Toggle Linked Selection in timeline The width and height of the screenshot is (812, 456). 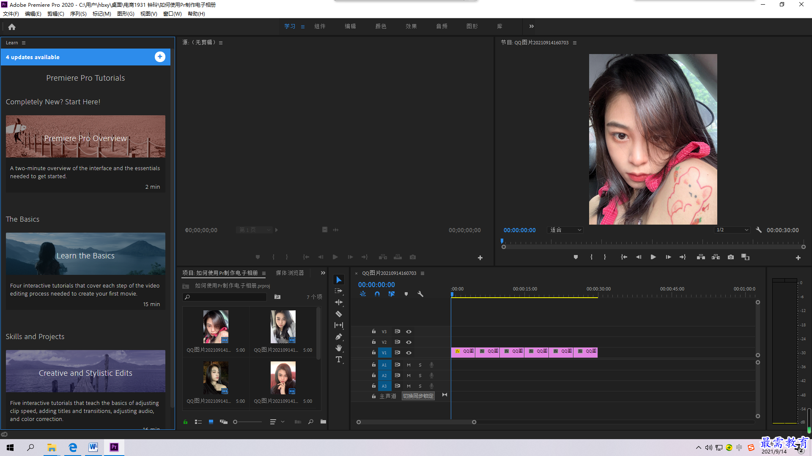pyautogui.click(x=392, y=294)
